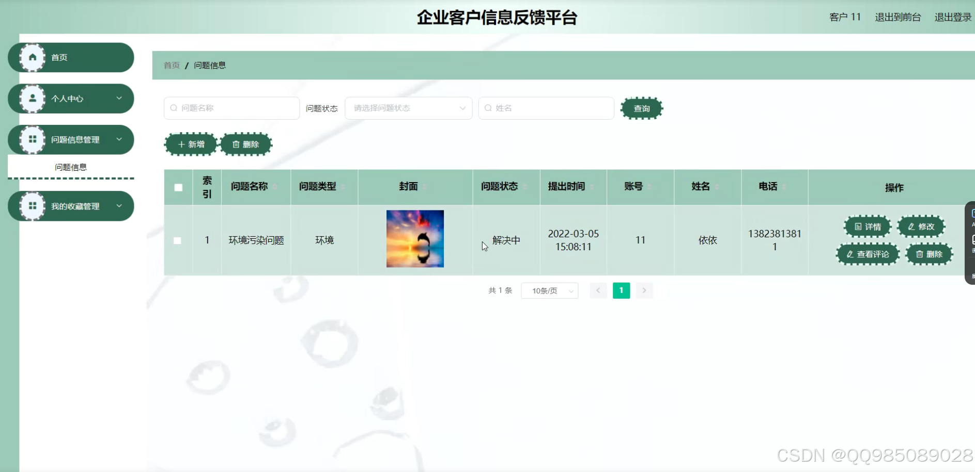This screenshot has width=975, height=472.
Task: Open the 10条/页 page size dropdown
Action: [x=549, y=290]
